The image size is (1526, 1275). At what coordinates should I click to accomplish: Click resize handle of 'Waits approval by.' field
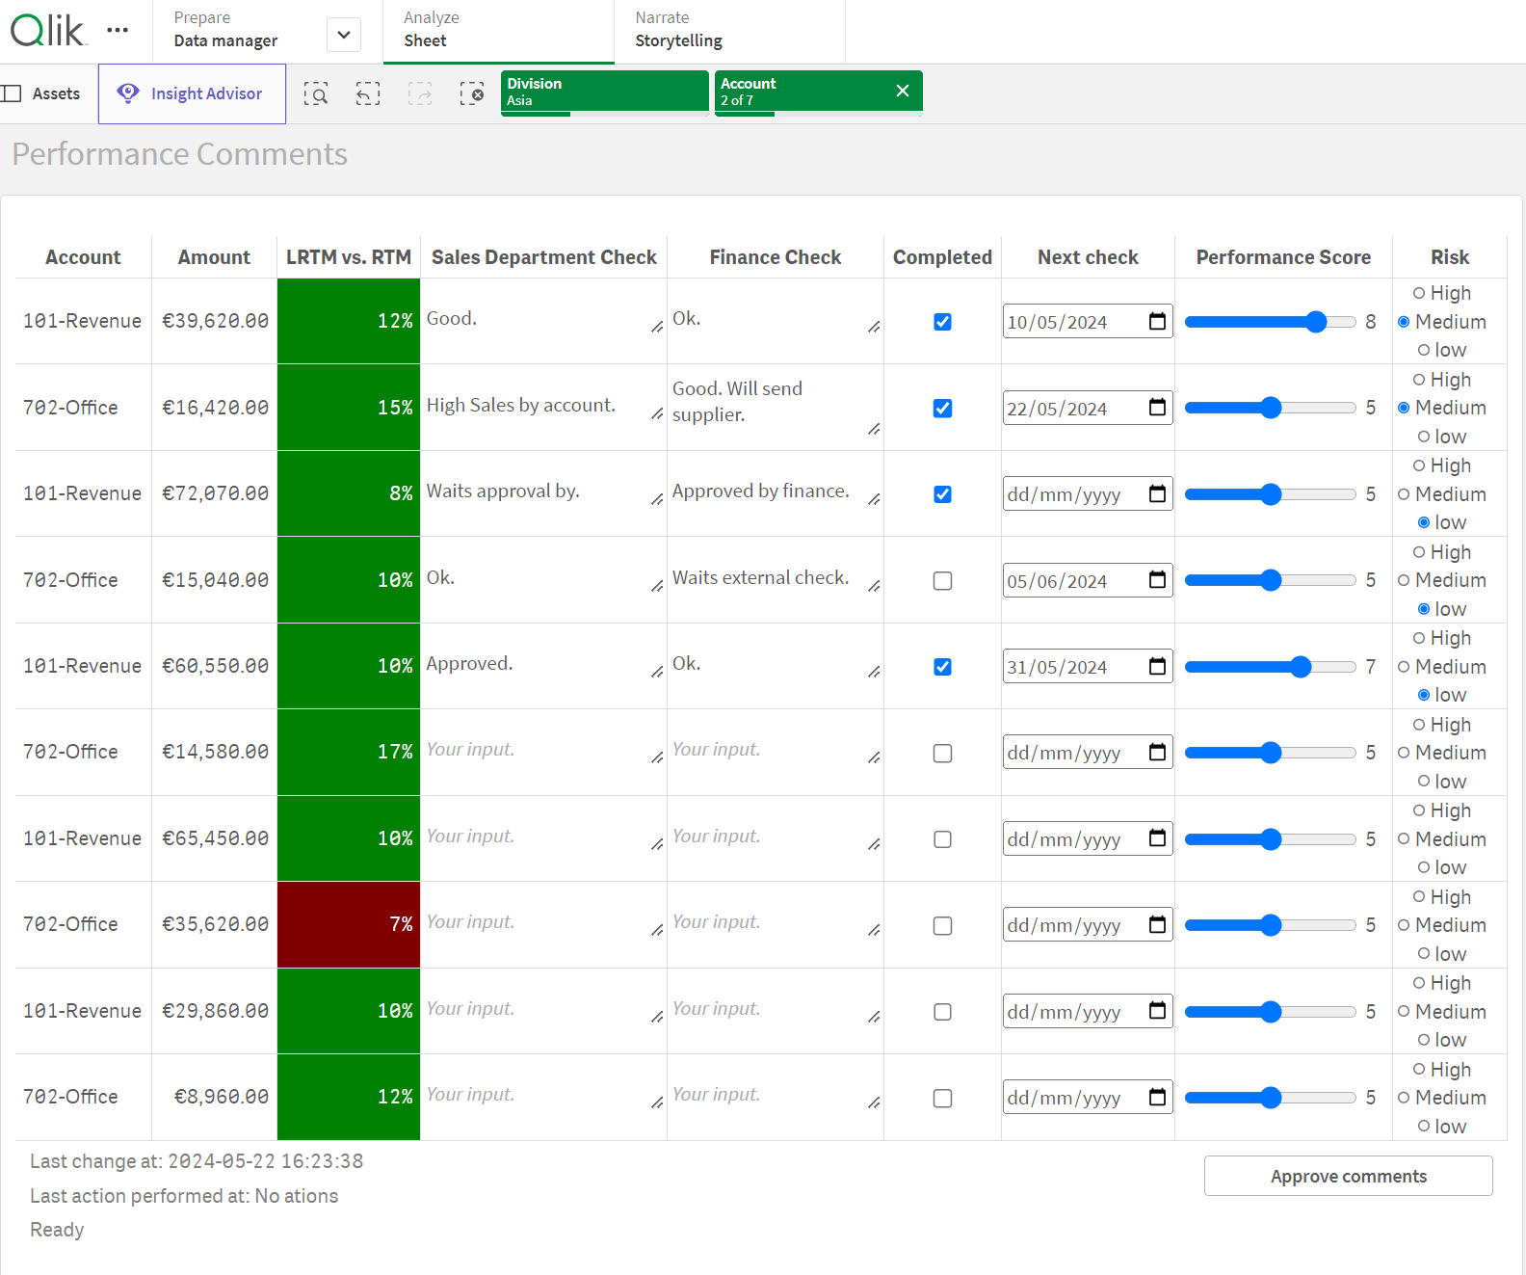click(657, 499)
